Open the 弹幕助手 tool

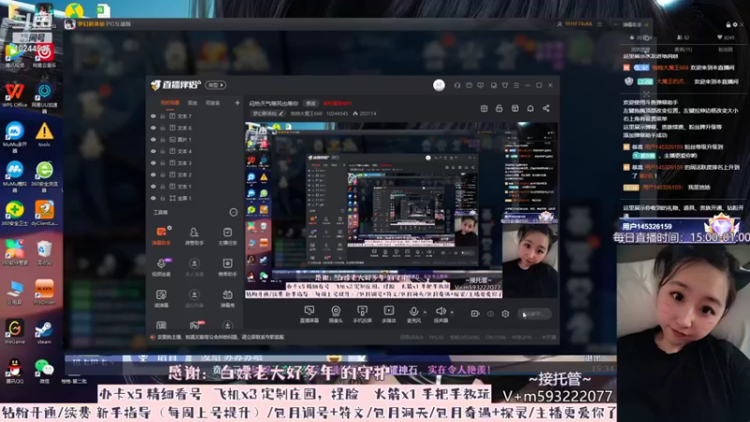click(161, 236)
